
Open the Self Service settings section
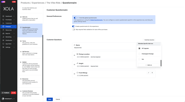coord(30,53)
